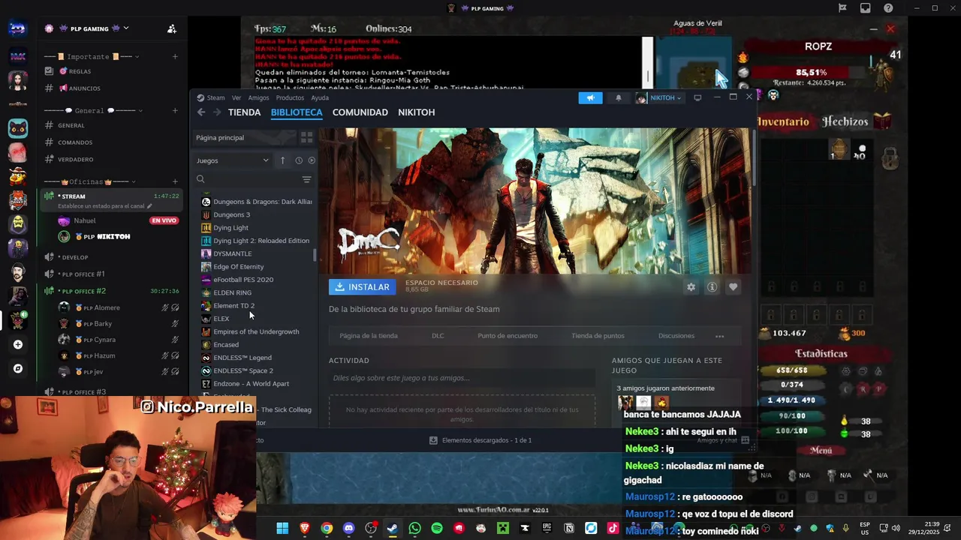This screenshot has width=961, height=540.
Task: Open Spotify from the taskbar
Action: tap(437, 529)
